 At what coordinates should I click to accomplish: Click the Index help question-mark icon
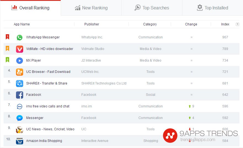click(x=237, y=24)
